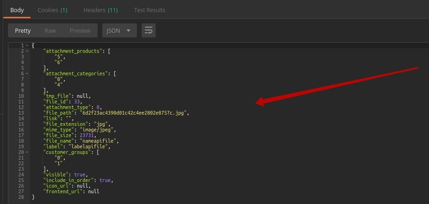Switch to Preview response view
The width and height of the screenshot is (429, 204).
tap(80, 31)
